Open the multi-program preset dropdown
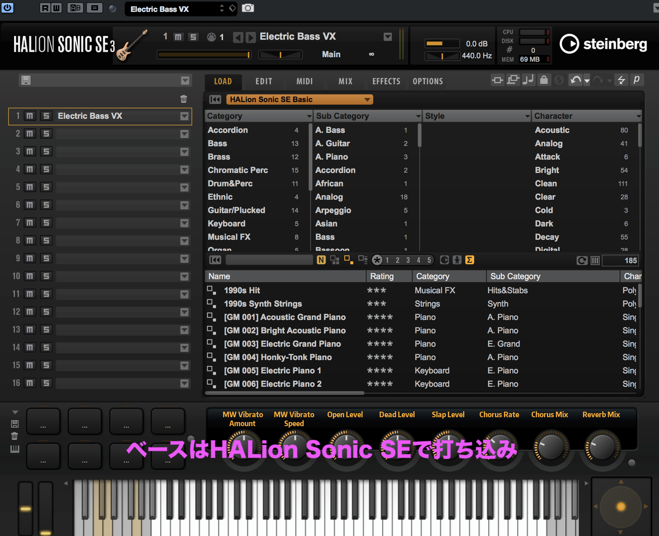659x536 pixels. 185,81
